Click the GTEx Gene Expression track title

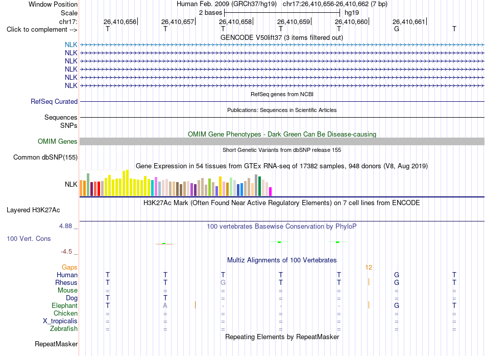click(x=282, y=166)
